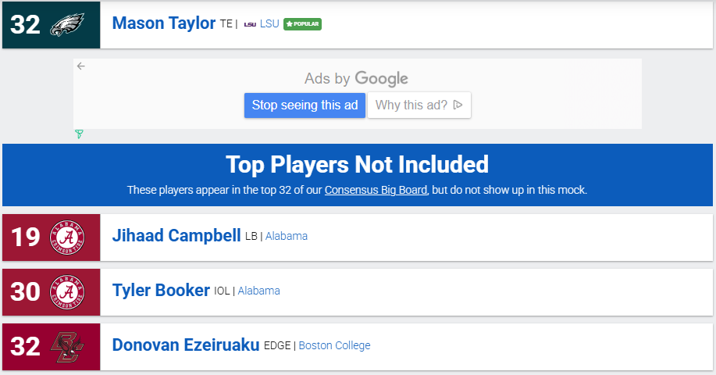716x375 pixels.
Task: Click the small LSU logo beside Mason Taylor
Action: pos(250,24)
